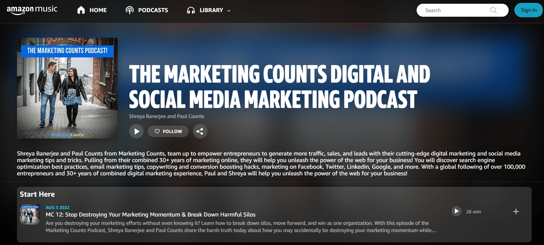Go to the HOME navigation item
Viewport: 544px width, 245px height.
98,10
